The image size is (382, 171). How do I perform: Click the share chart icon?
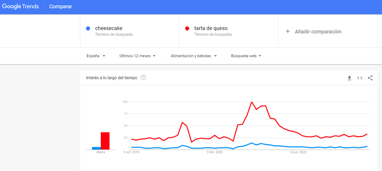point(370,78)
